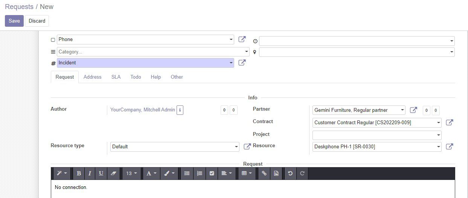
Task: Click request text 'No connection.'
Action: (71, 187)
